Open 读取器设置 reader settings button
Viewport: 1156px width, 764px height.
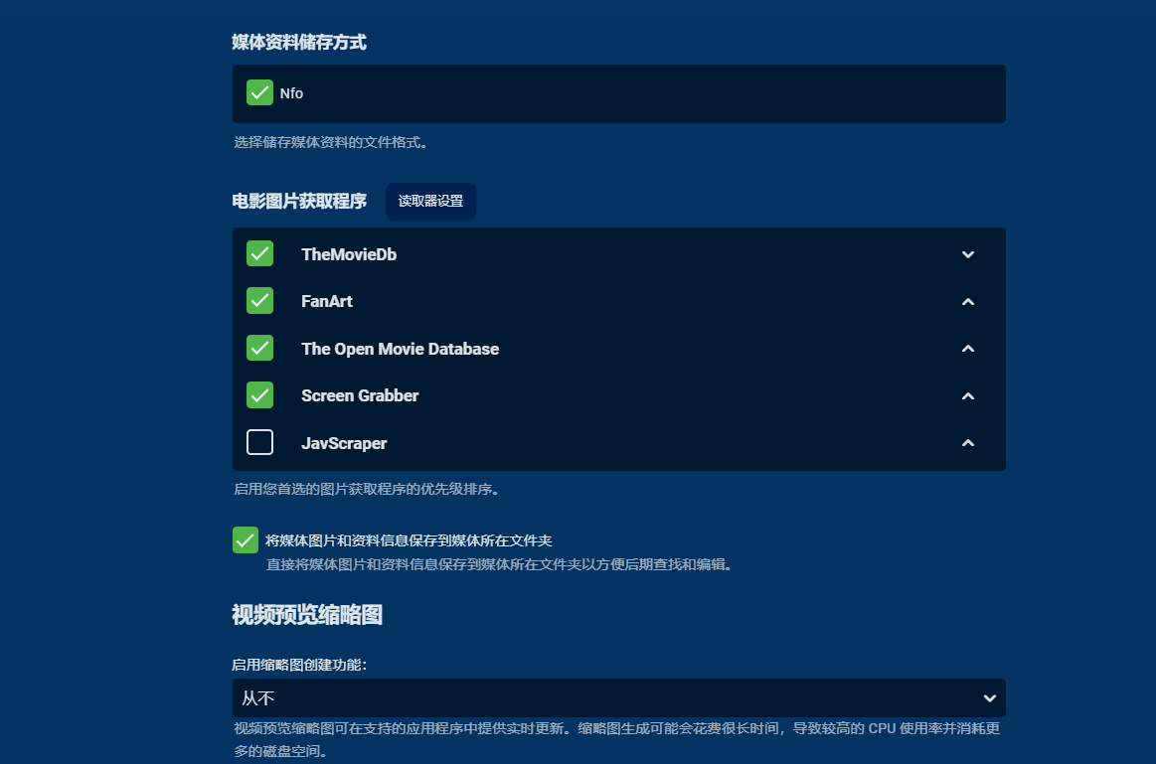click(430, 201)
